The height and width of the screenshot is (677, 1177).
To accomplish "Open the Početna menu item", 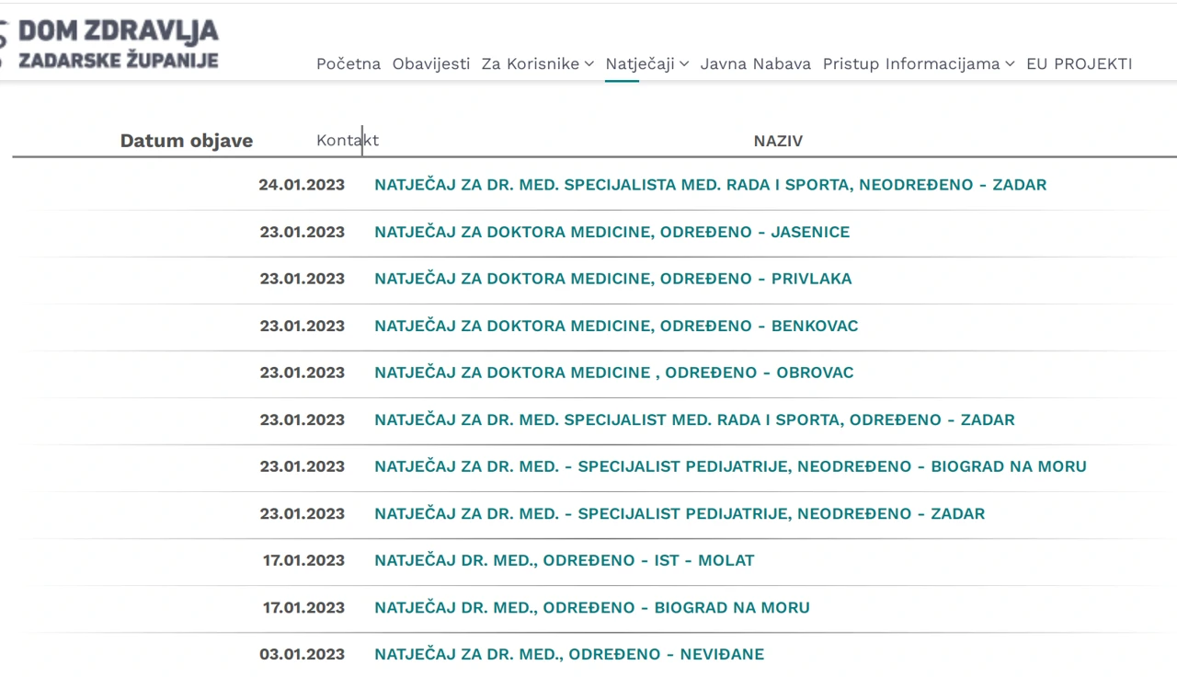I will pyautogui.click(x=349, y=64).
